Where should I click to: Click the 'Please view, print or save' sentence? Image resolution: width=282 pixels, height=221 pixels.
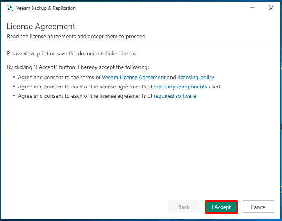72,54
